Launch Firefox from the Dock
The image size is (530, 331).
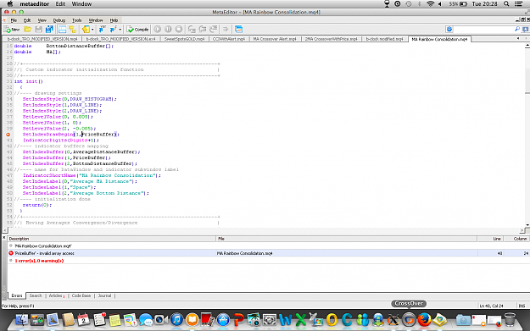pos(424,319)
